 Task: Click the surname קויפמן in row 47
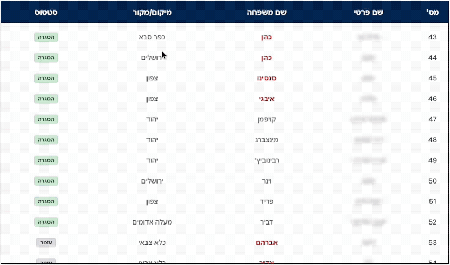coord(270,119)
